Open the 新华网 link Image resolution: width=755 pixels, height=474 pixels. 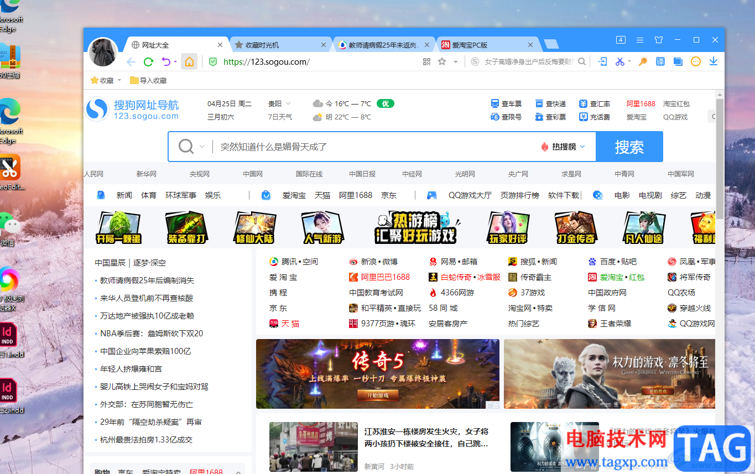(147, 174)
